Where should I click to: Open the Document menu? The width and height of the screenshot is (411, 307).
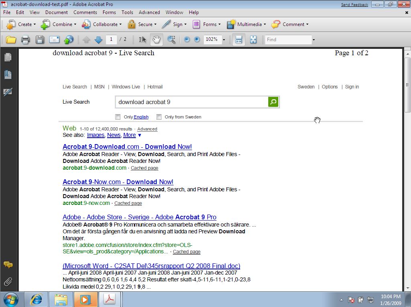point(57,12)
